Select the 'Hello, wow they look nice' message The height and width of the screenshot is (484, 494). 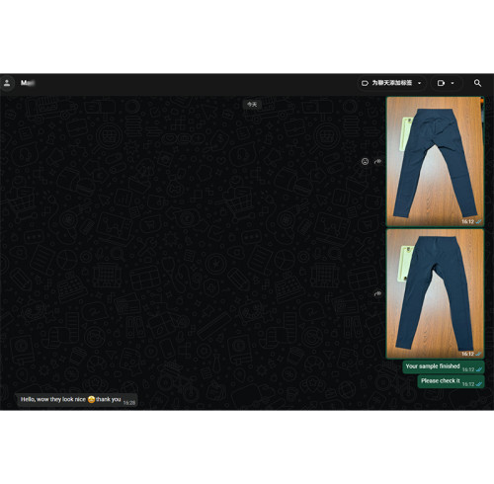(x=77, y=400)
